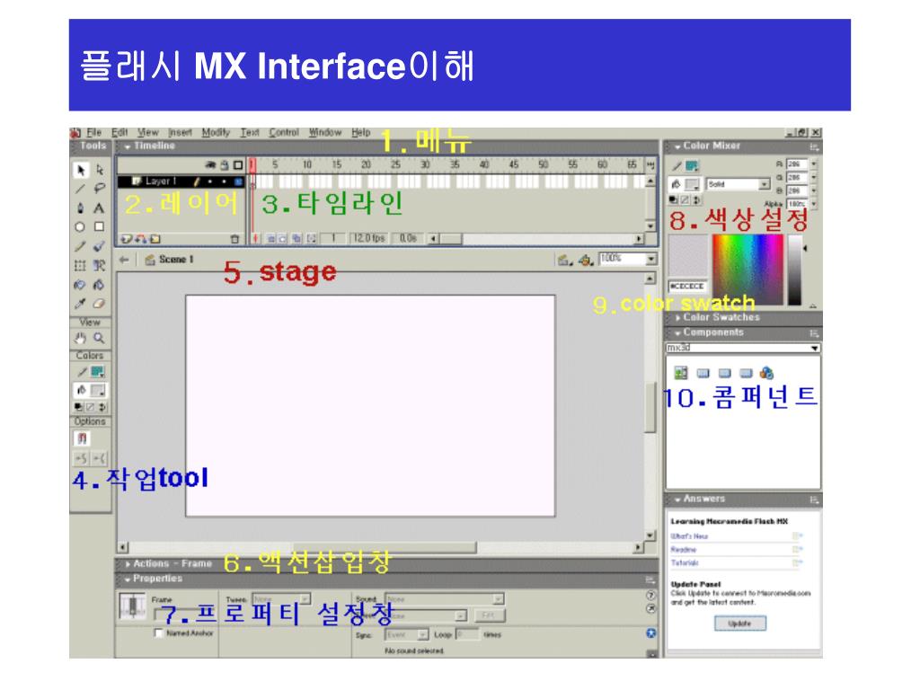Select the Ink Bottle tool
This screenshot has height=690, width=920.
coord(80,285)
